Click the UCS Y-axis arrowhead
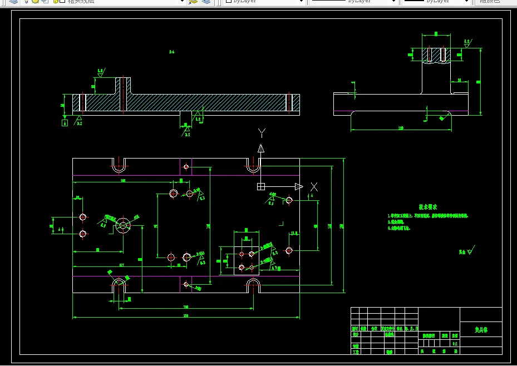This screenshot has width=517, height=366. [x=261, y=149]
